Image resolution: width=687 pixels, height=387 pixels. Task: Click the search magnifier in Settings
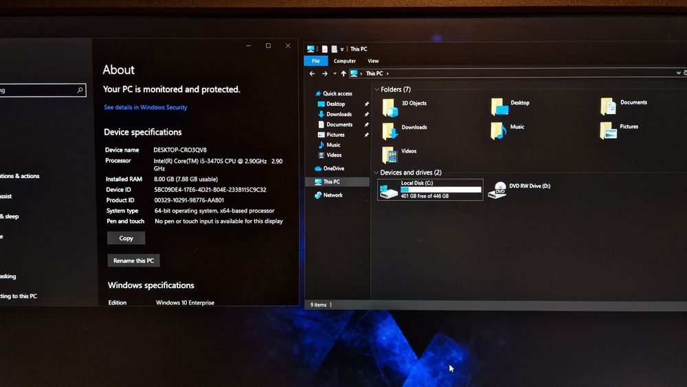tap(80, 90)
